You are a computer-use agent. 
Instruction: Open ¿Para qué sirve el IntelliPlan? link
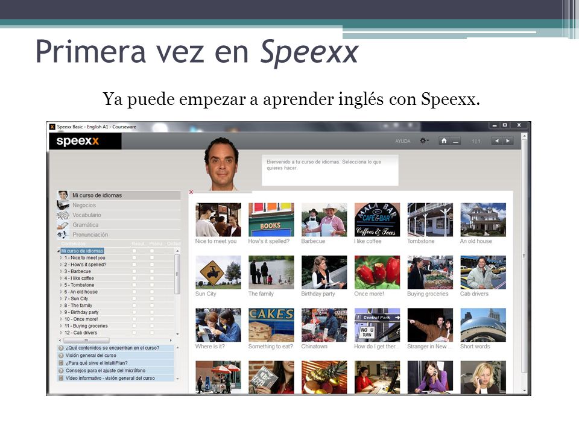(x=96, y=363)
